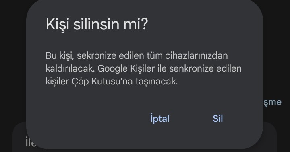Click the "Kişi silinsin mi?" dialog title
Image resolution: width=290 pixels, height=152 pixels.
pos(97,24)
